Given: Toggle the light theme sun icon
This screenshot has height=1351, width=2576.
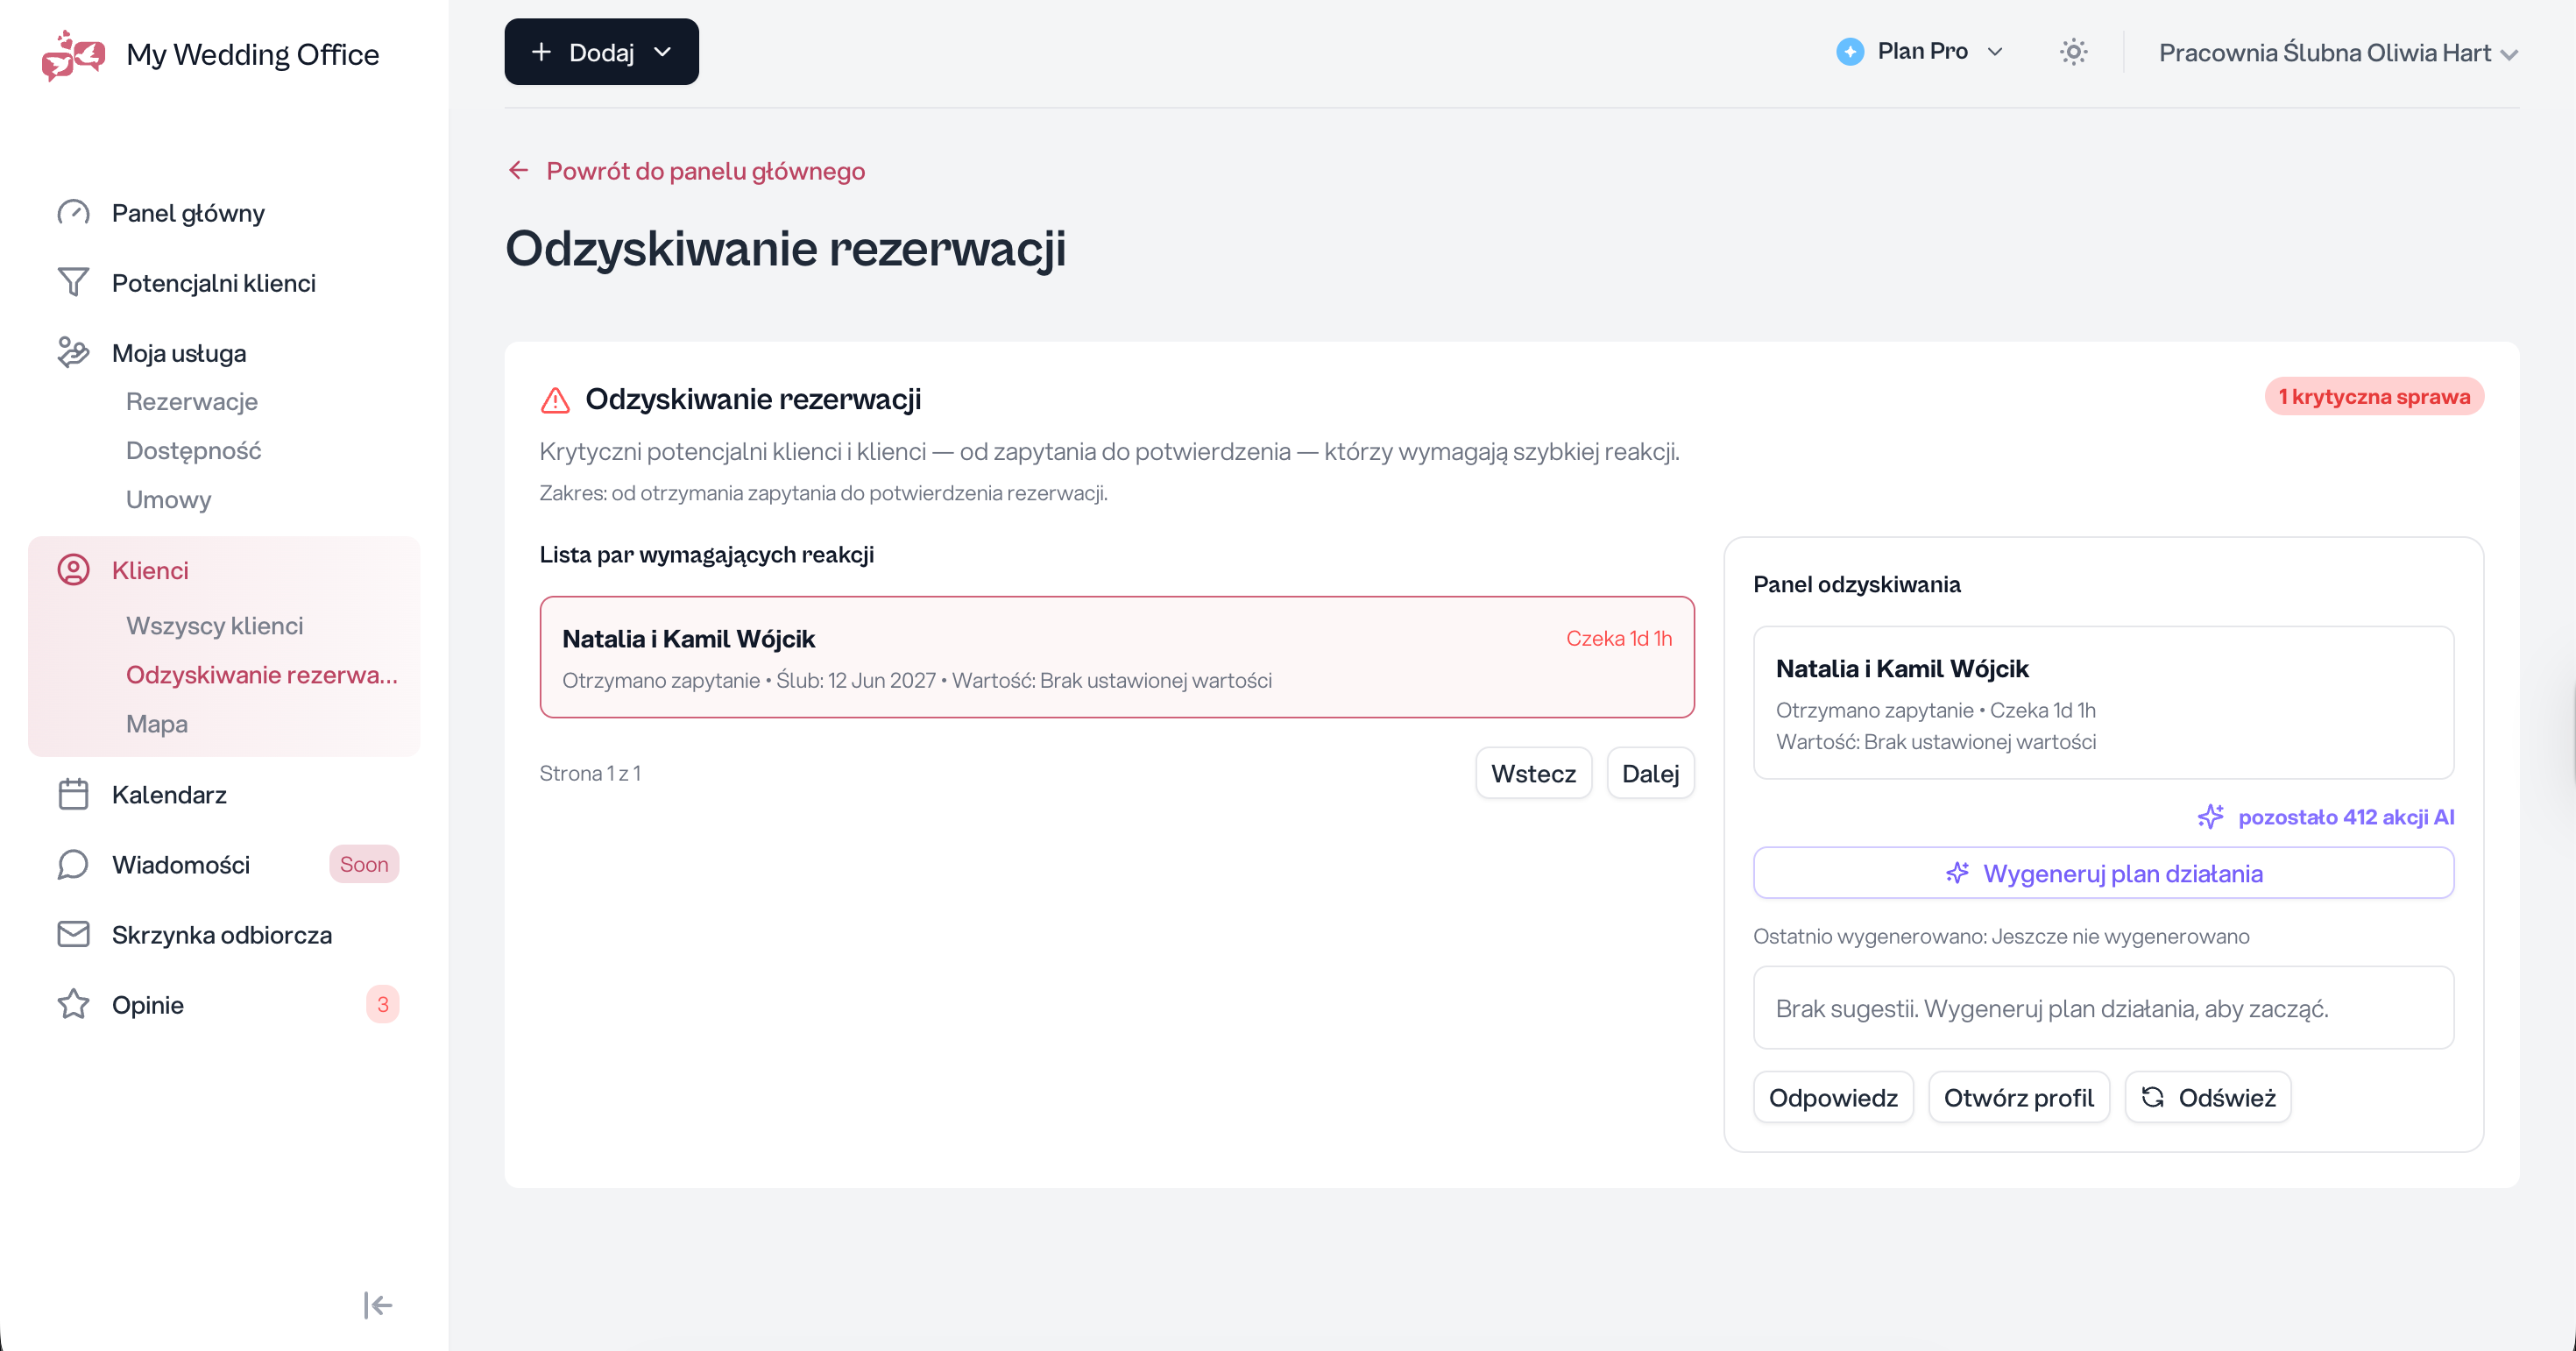Looking at the screenshot, I should click(2074, 52).
